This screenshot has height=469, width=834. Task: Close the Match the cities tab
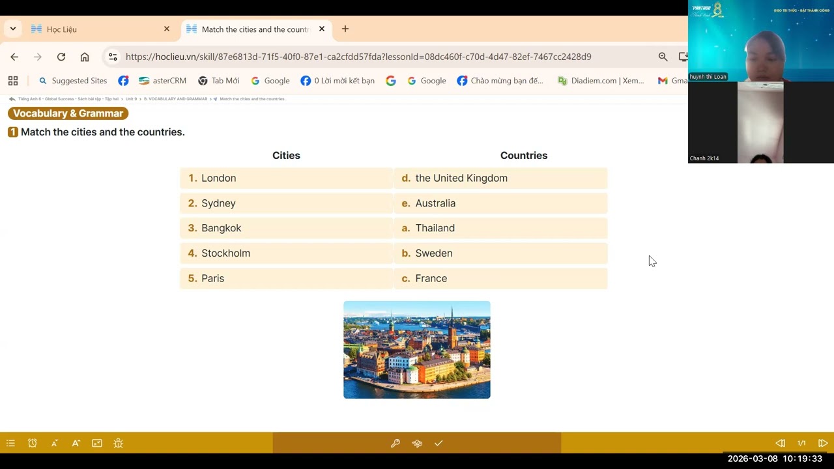322,29
